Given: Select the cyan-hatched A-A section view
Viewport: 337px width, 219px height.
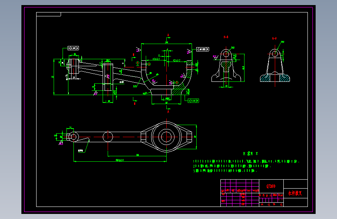Looking at the screenshot, I should (x=275, y=65).
